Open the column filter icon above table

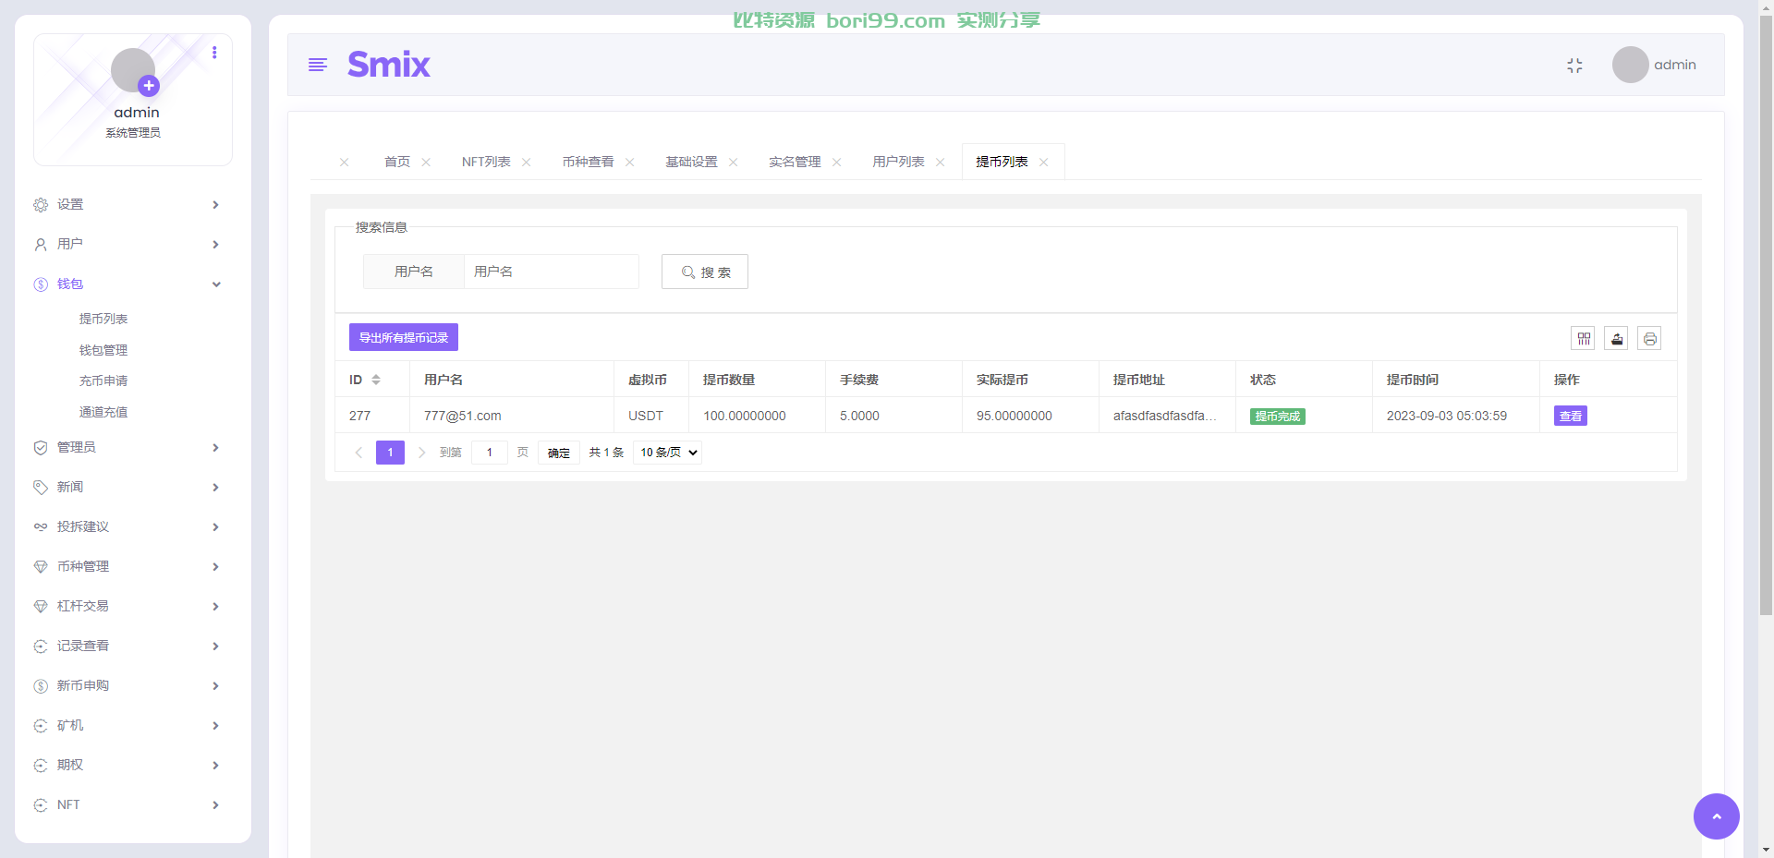click(1584, 339)
